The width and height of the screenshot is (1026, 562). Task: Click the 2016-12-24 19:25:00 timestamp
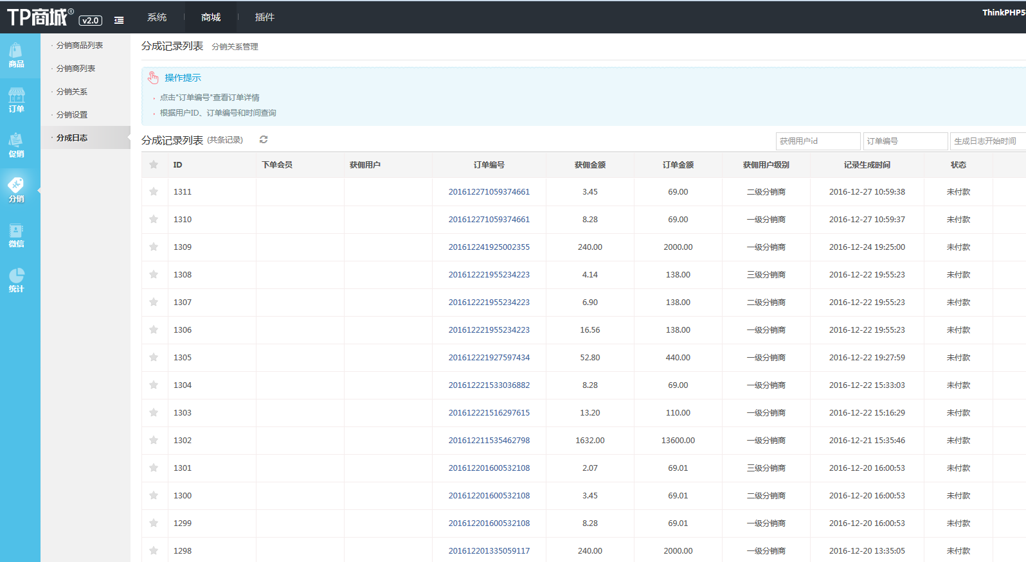click(867, 247)
